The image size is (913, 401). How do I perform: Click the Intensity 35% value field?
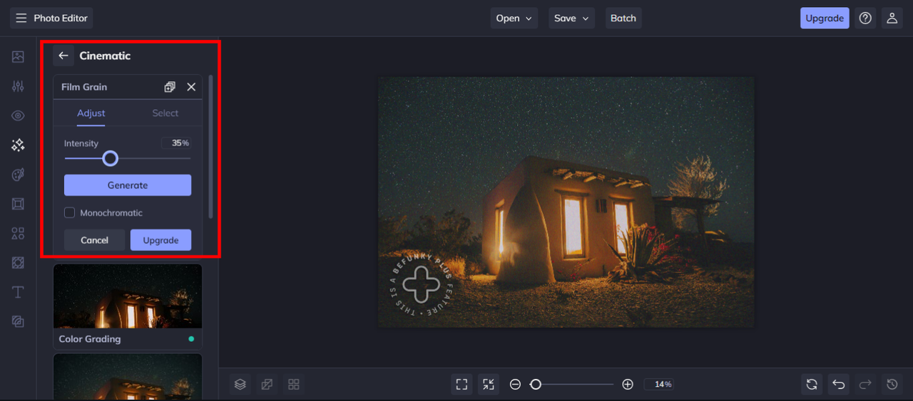click(x=176, y=143)
